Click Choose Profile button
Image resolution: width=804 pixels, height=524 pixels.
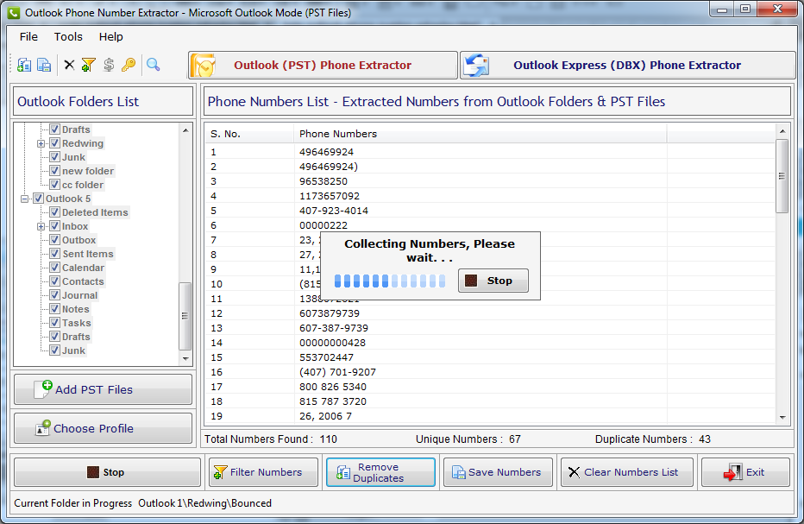(103, 428)
